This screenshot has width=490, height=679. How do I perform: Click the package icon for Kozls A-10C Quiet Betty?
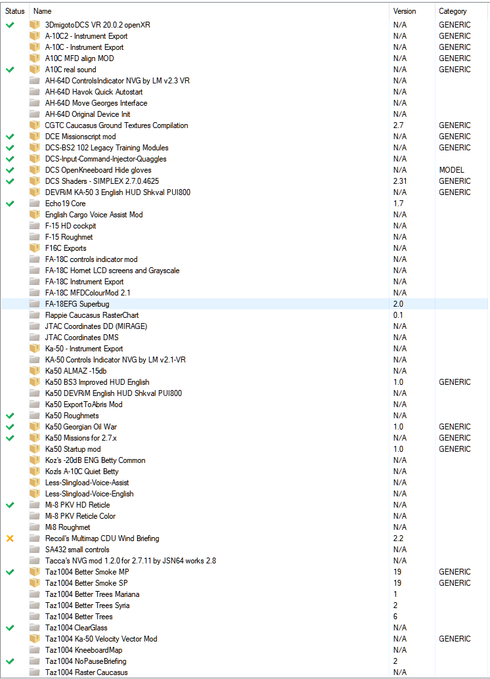(35, 471)
